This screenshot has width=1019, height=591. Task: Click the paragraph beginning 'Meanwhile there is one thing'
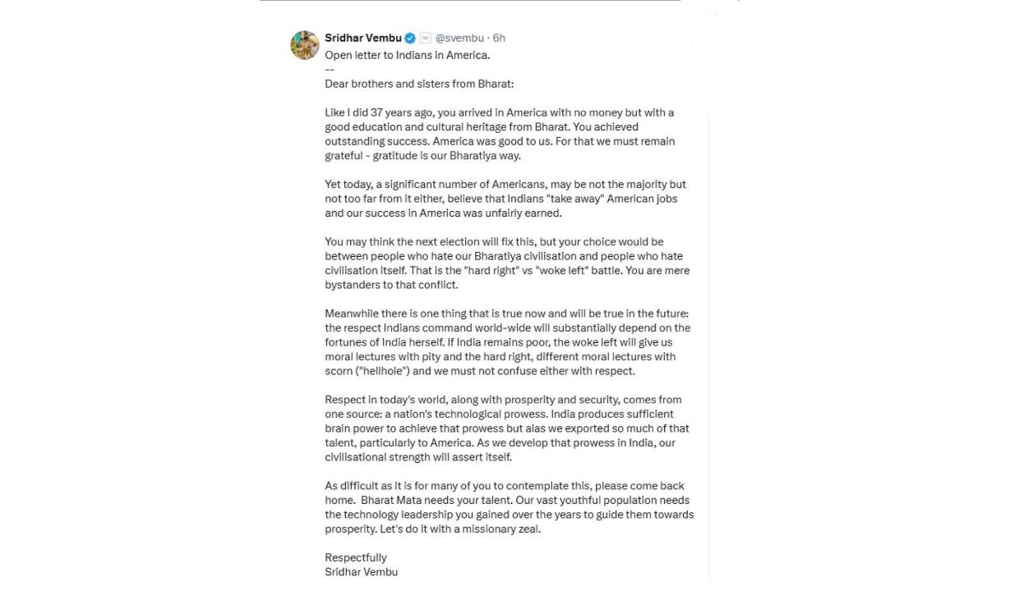(507, 342)
